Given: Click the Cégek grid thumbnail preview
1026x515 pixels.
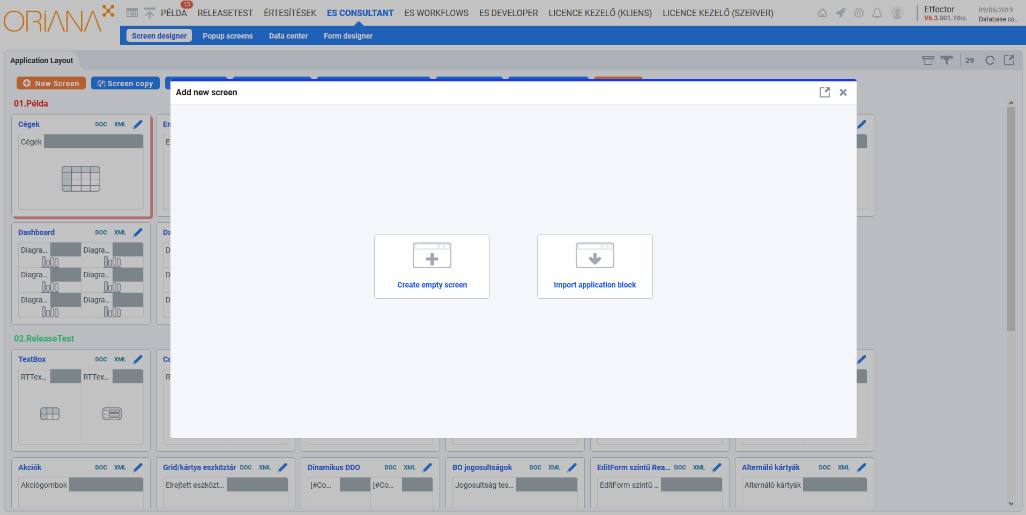Looking at the screenshot, I should tap(81, 179).
